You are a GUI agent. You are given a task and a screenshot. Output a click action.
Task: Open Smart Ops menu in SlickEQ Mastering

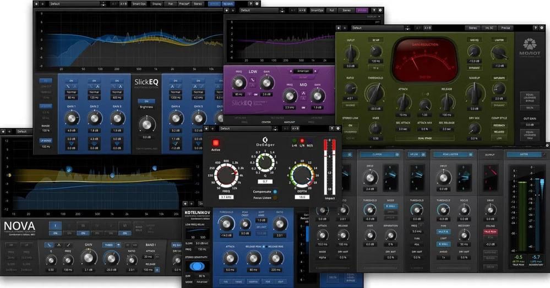click(139, 4)
